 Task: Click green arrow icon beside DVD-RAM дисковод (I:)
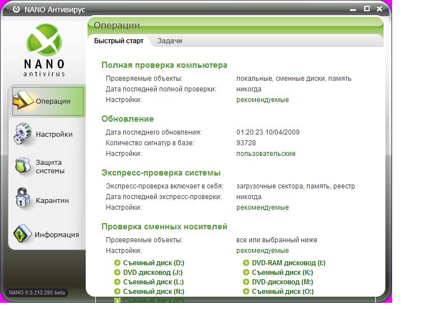246,263
